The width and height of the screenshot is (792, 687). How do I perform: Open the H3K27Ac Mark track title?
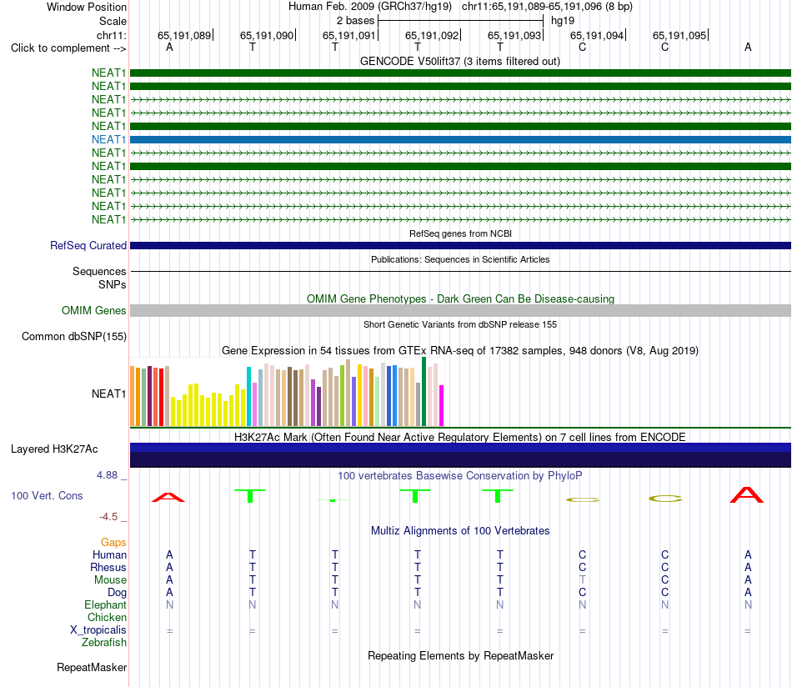[460, 437]
